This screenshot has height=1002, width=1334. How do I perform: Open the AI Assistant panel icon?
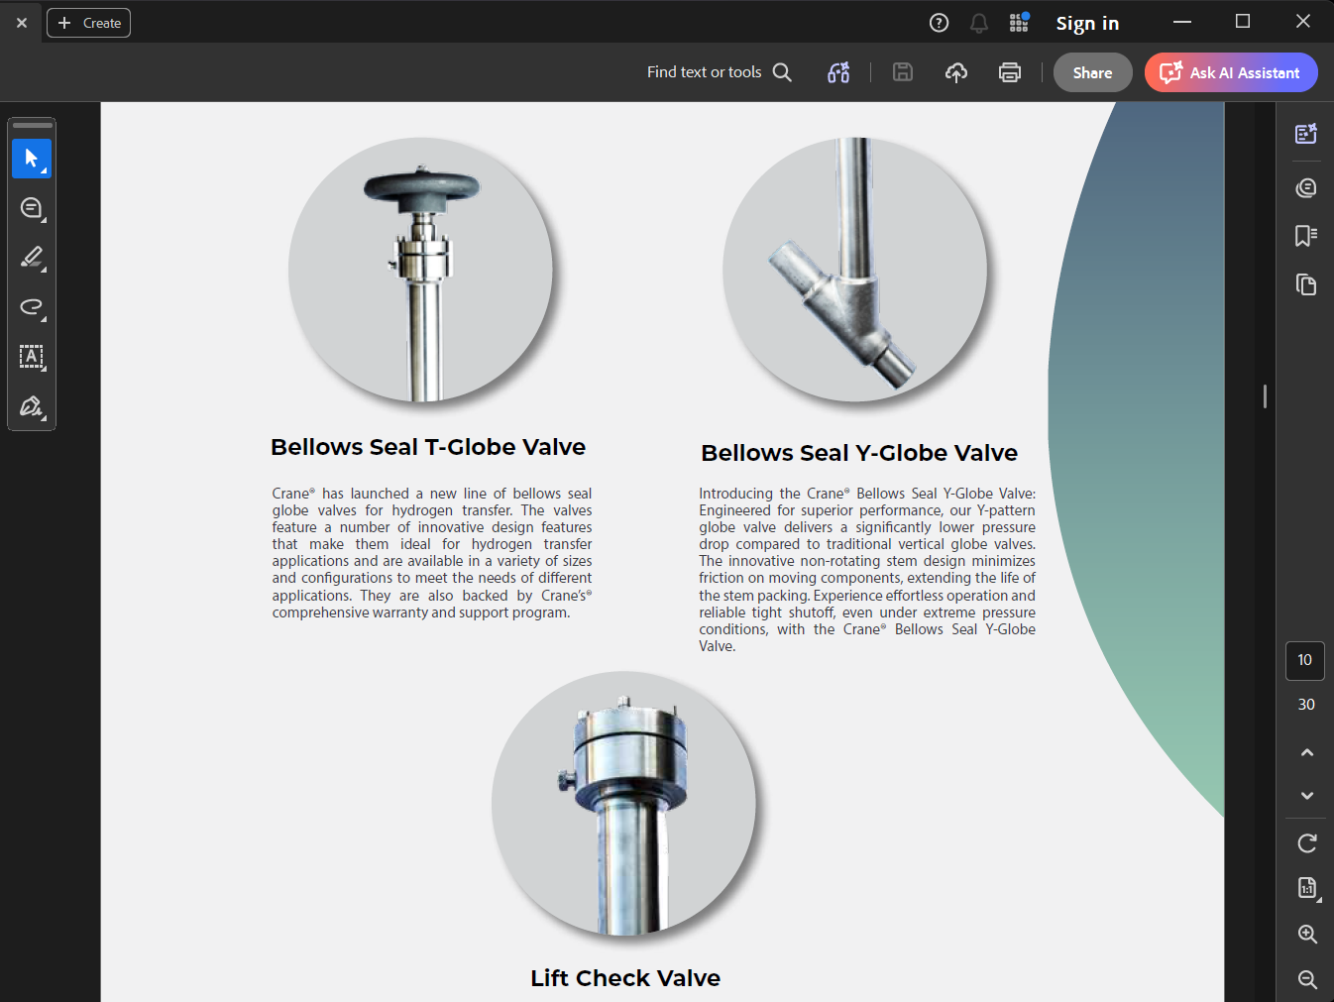[x=1306, y=134]
